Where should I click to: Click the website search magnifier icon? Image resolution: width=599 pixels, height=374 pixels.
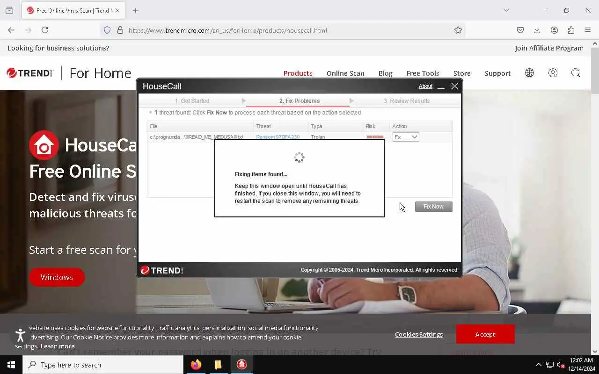click(x=576, y=73)
